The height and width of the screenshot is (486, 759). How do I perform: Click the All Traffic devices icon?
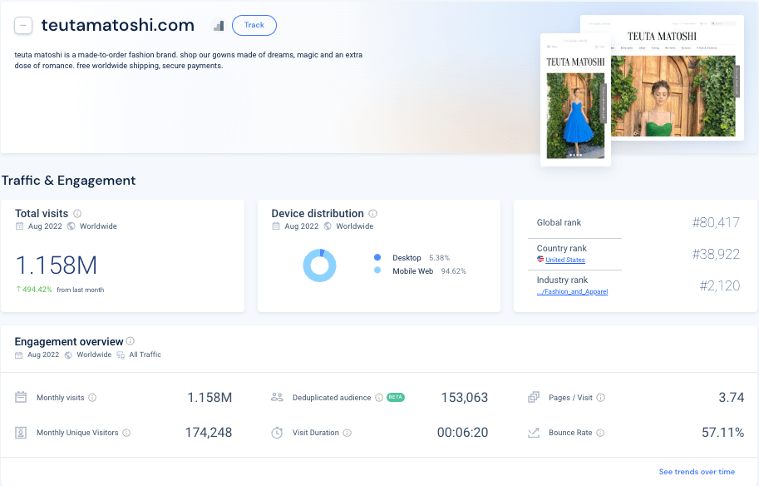121,355
